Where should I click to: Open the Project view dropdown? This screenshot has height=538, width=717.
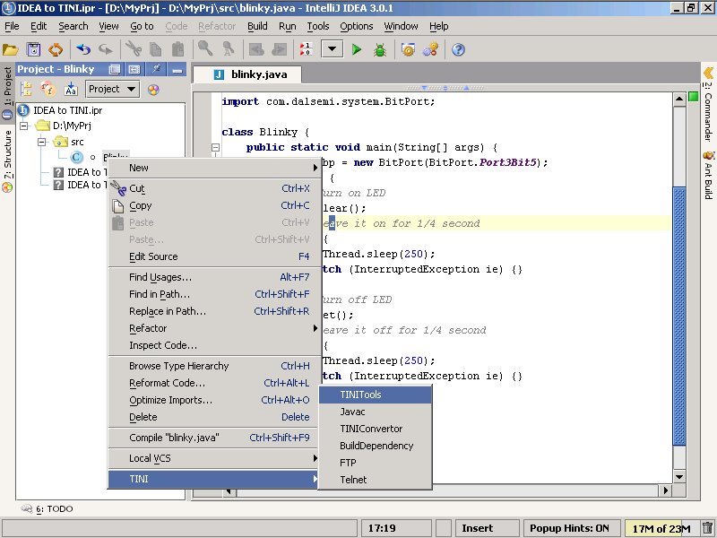[x=112, y=89]
